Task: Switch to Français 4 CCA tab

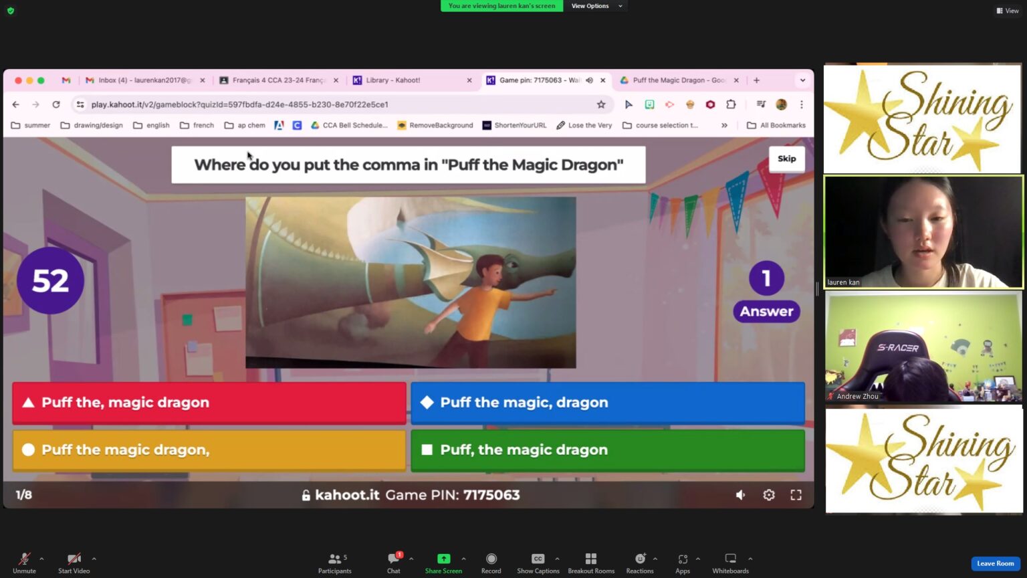Action: coord(277,80)
